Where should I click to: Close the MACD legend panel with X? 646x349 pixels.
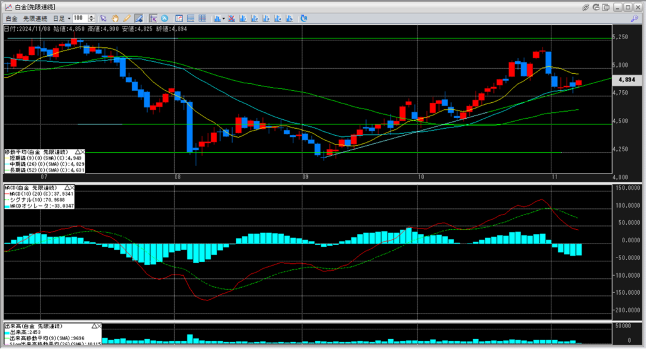pos(71,187)
